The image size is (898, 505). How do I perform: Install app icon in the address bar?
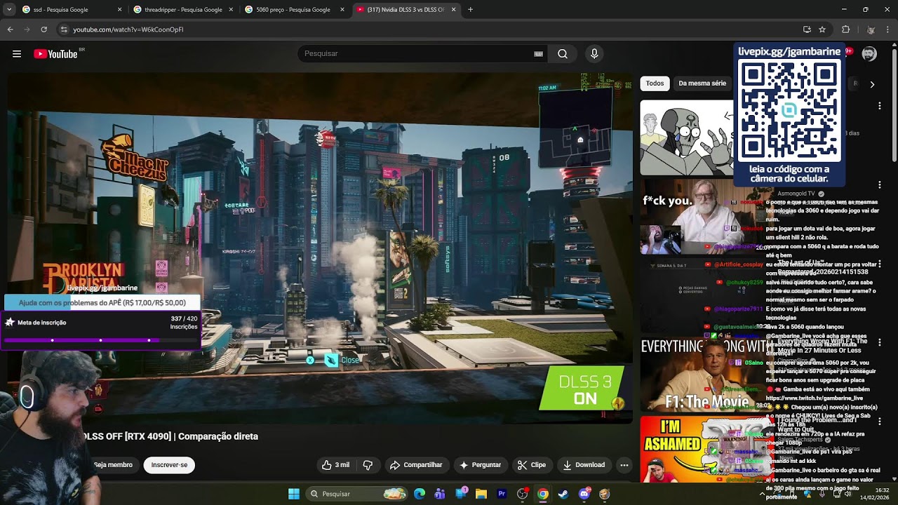[807, 29]
